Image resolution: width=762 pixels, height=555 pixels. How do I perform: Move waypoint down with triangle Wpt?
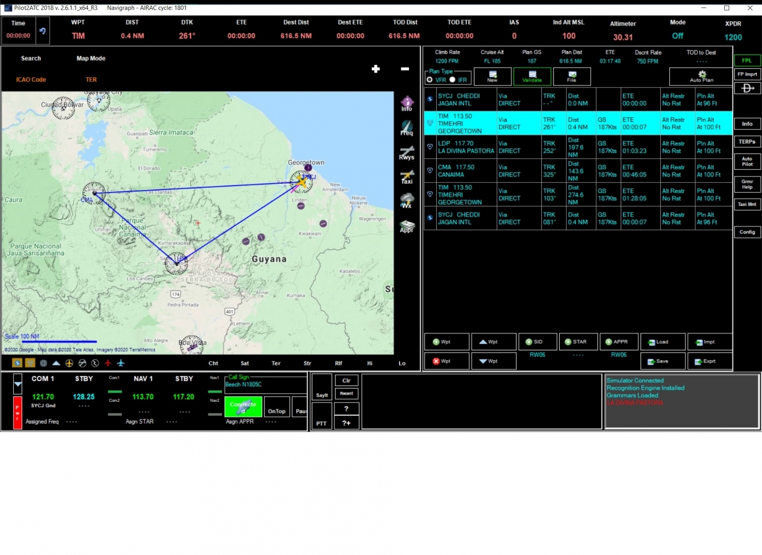(x=494, y=361)
